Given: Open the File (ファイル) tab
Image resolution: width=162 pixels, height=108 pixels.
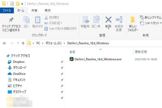Looking at the screenshot, I should (7, 11).
